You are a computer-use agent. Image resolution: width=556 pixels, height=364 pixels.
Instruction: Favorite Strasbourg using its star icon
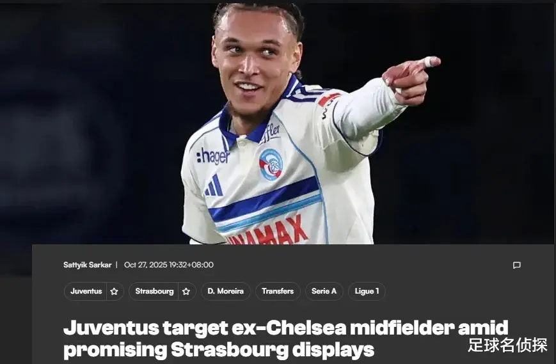(x=186, y=291)
